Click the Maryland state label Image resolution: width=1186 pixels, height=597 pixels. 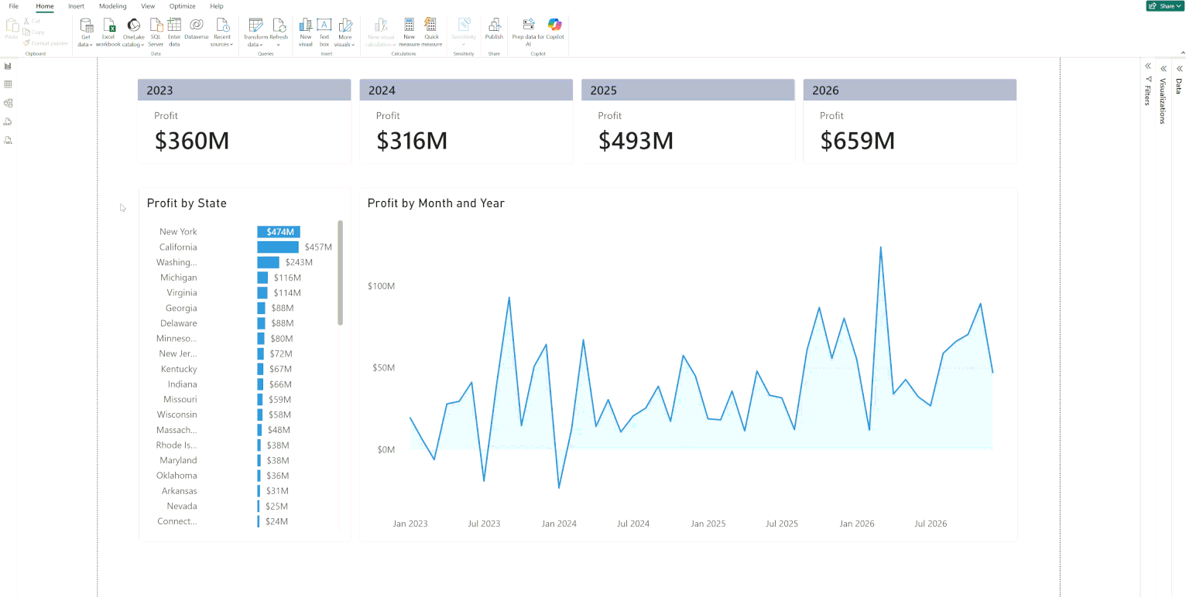(178, 460)
